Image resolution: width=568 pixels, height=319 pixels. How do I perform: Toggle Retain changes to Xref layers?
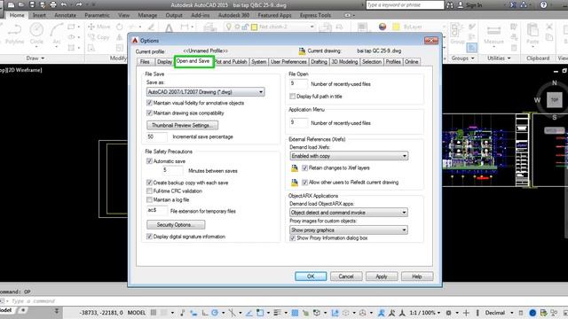coord(304,167)
